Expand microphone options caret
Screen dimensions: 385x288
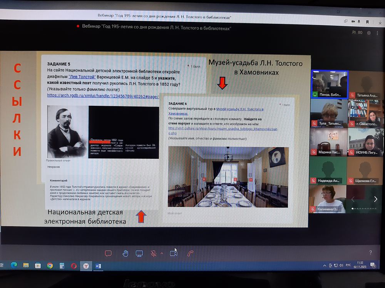coord(162,253)
